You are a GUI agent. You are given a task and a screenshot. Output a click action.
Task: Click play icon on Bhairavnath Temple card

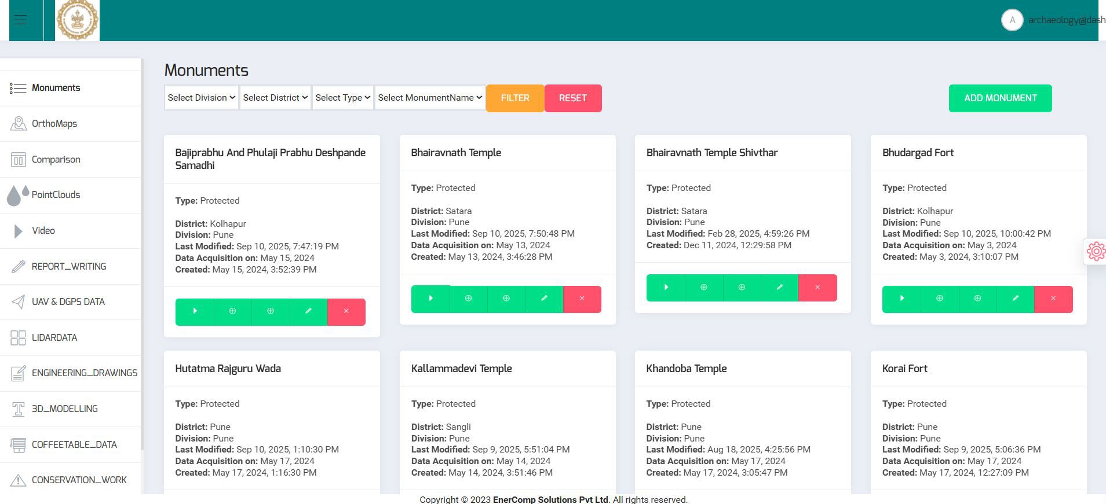pos(430,299)
